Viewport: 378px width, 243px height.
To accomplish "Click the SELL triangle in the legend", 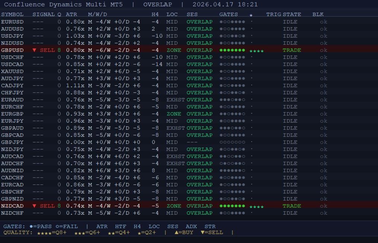I will click(203, 233).
